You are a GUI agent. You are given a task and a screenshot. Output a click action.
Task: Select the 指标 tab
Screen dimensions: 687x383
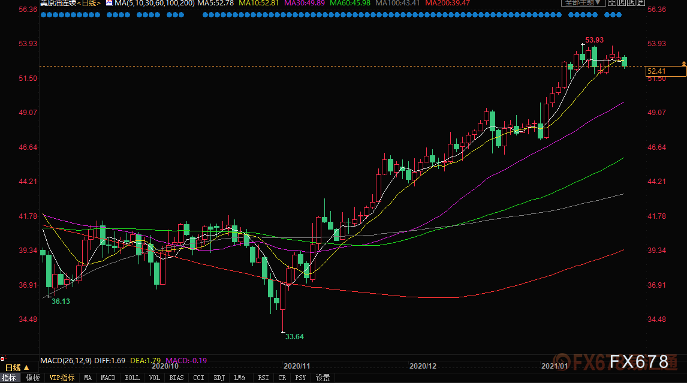pyautogui.click(x=9, y=378)
